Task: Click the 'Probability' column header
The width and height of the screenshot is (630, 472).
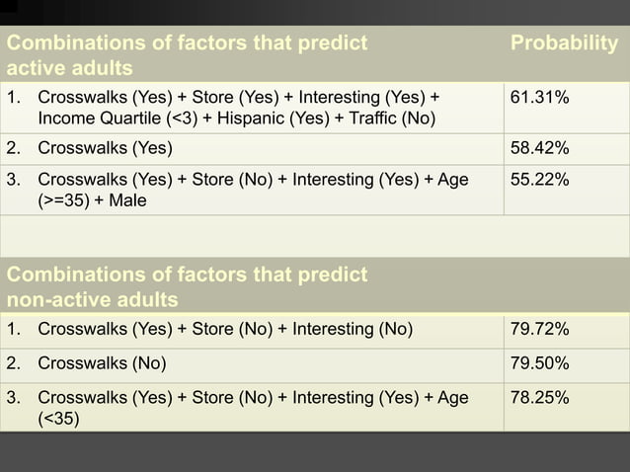Action: [x=564, y=43]
